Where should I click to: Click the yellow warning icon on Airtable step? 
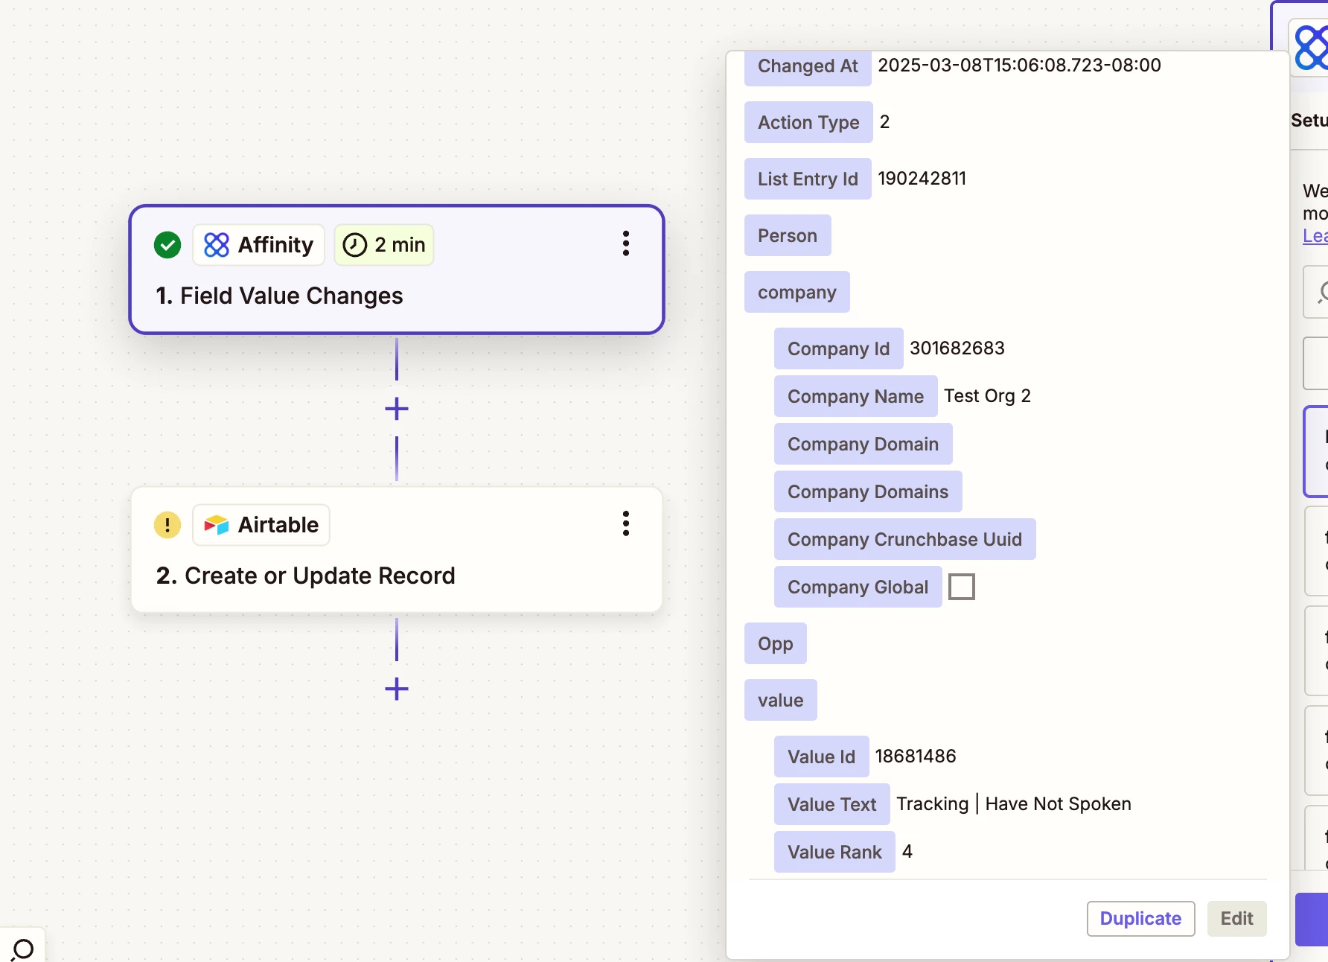click(x=167, y=525)
